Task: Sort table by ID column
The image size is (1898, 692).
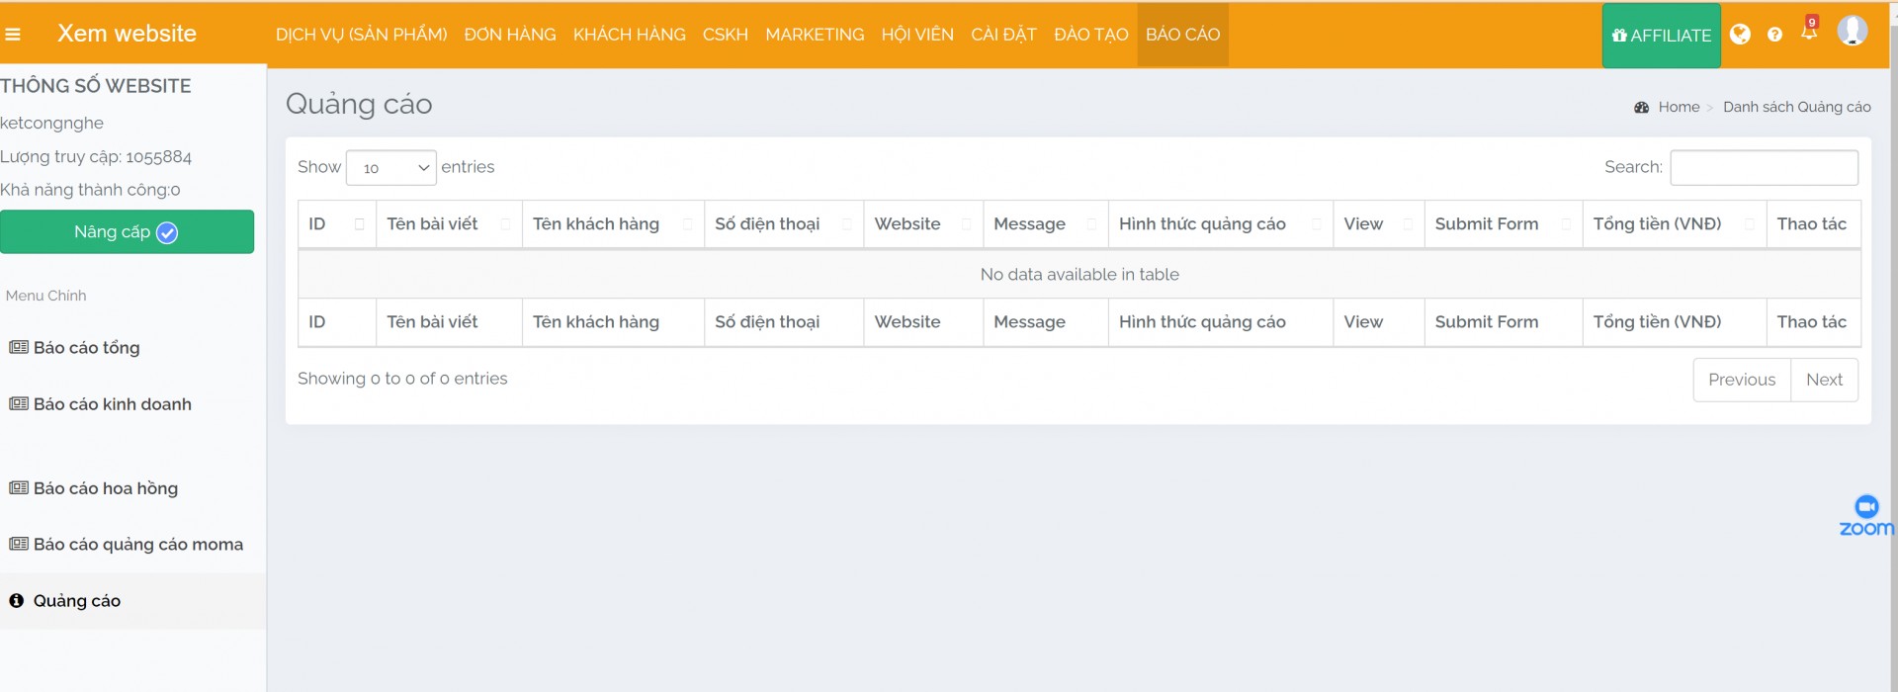Action: point(336,224)
